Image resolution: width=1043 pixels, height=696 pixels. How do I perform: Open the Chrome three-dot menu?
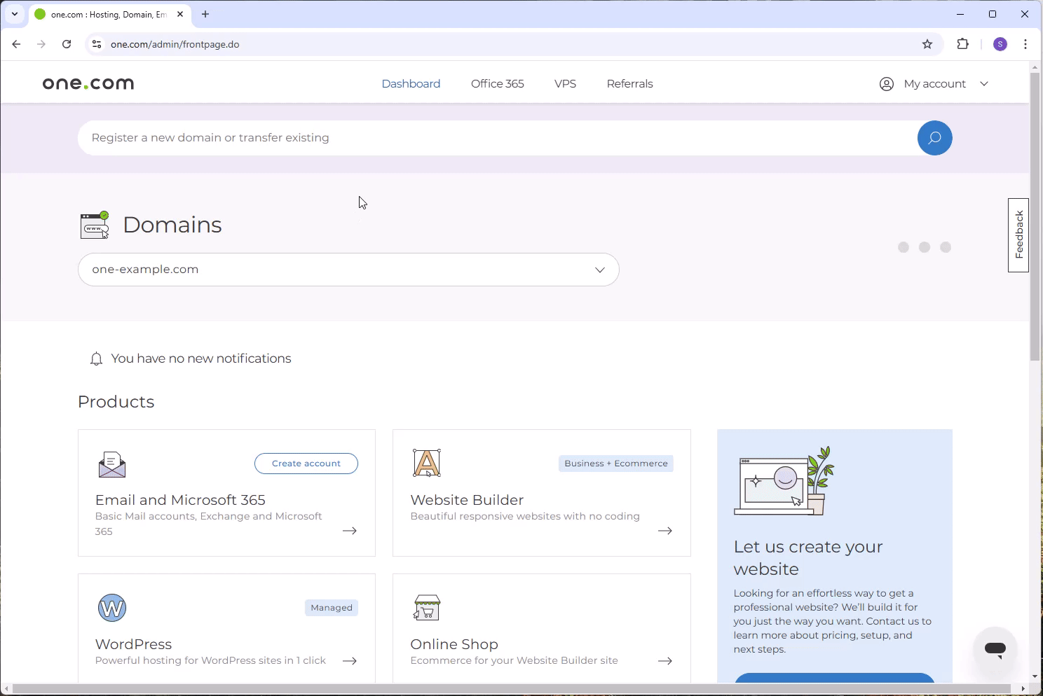point(1025,44)
